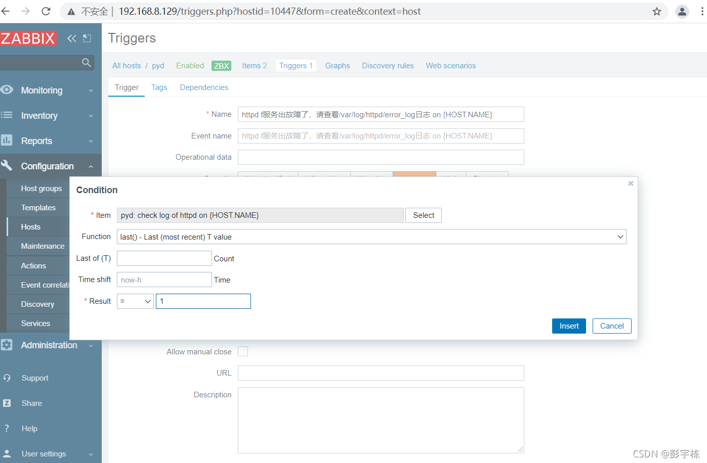The width and height of the screenshot is (707, 463).
Task: Click the Result value field
Action: click(203, 301)
